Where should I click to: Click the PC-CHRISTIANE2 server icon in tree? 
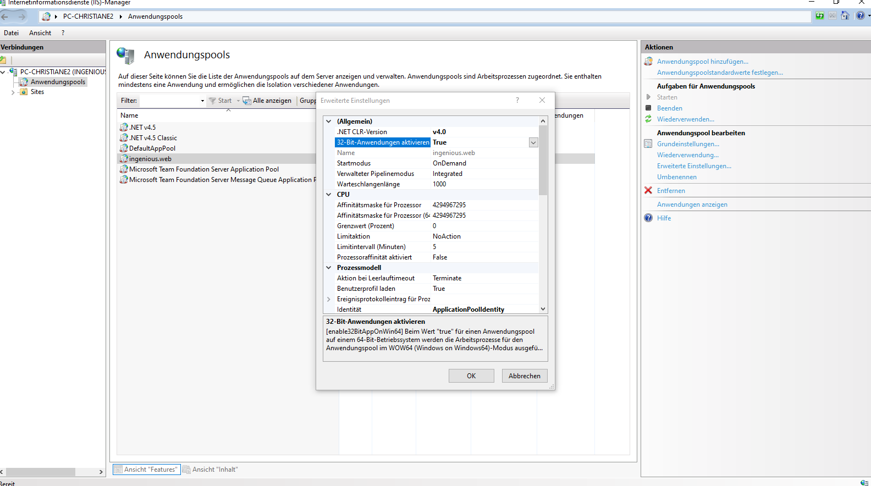point(13,71)
